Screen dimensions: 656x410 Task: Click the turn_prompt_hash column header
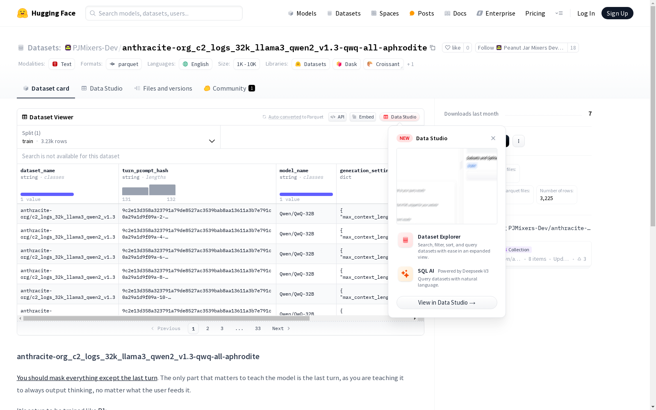145,171
